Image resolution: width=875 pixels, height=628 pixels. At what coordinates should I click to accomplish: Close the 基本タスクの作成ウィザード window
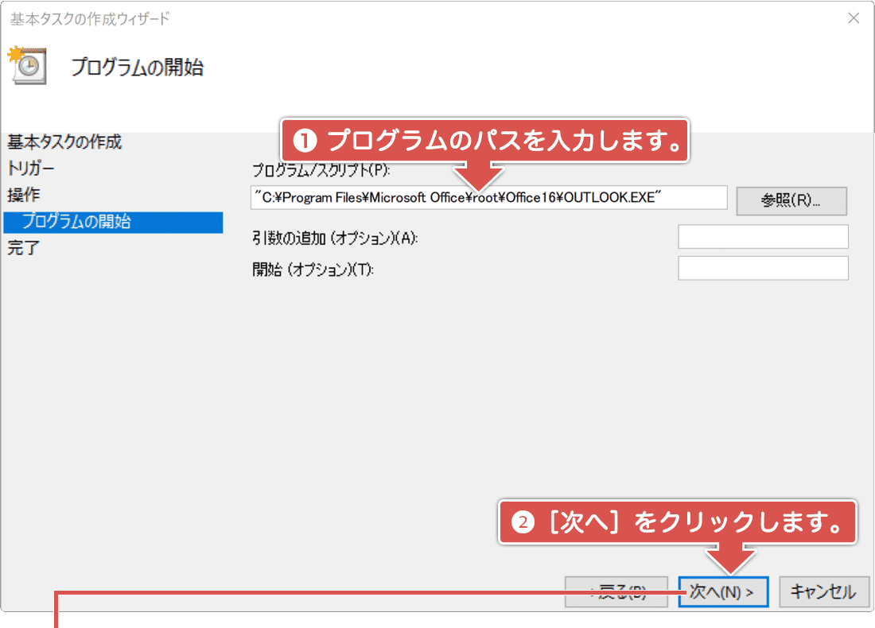click(x=854, y=17)
